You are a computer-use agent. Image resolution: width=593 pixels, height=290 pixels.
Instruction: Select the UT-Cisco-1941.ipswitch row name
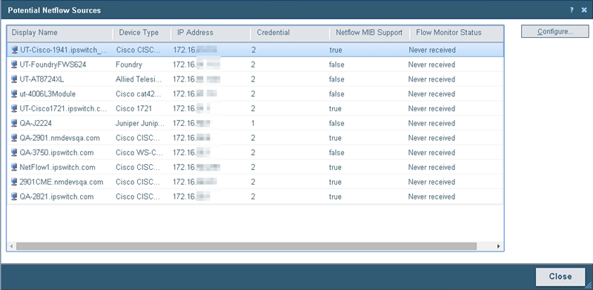tap(64, 50)
